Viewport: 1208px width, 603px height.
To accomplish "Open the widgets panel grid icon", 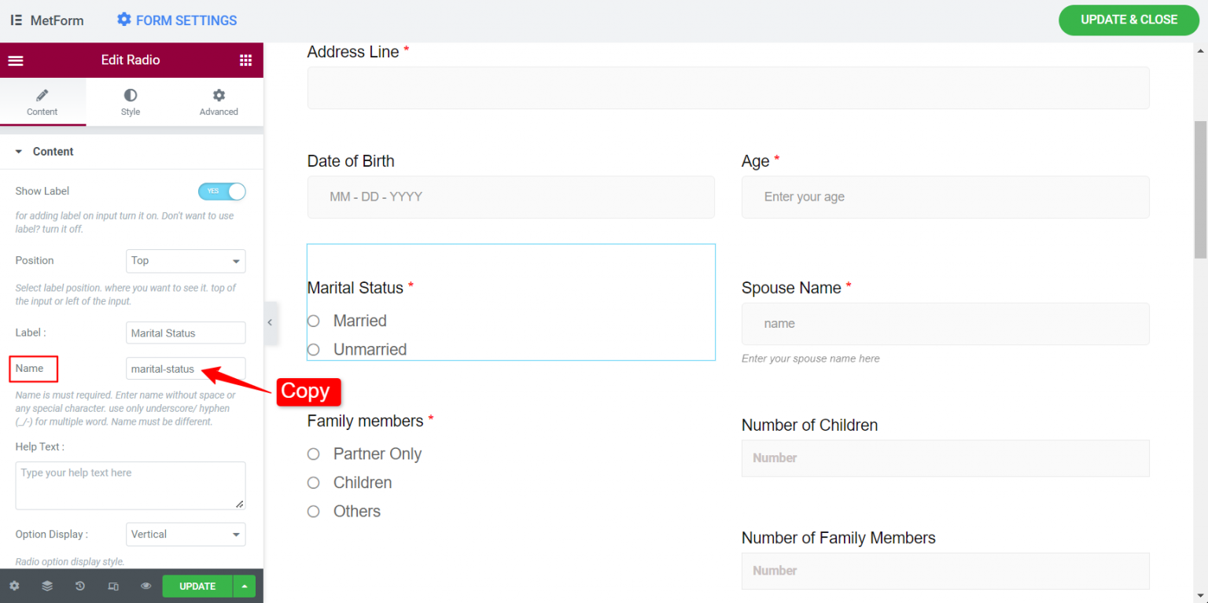I will point(245,60).
